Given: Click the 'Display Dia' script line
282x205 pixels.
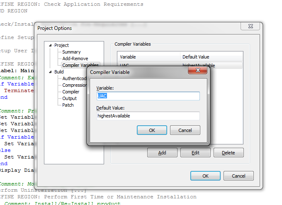Looking at the screenshot, I should tap(17, 170).
